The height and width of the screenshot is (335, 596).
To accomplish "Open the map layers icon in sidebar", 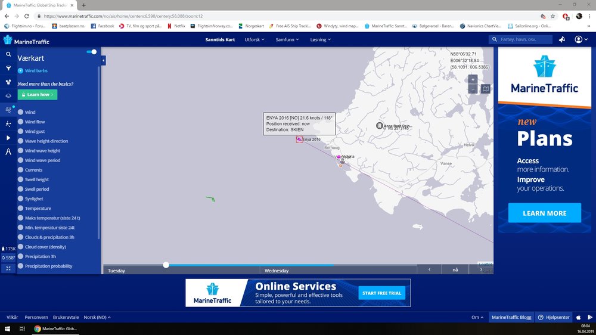I will point(8,96).
